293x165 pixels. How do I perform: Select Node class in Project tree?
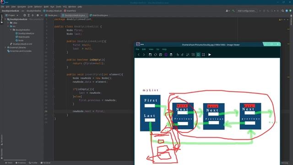[x=20, y=40]
